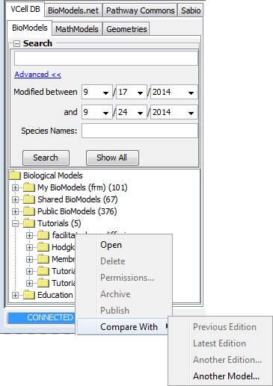Click the Advanced << link
The image size is (273, 386).
pyautogui.click(x=37, y=75)
